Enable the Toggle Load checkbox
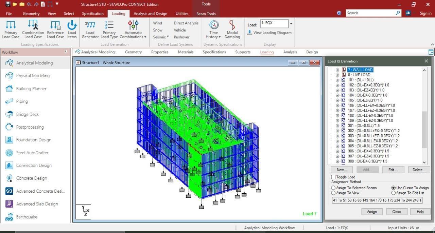The height and width of the screenshot is (233, 435). [333, 177]
